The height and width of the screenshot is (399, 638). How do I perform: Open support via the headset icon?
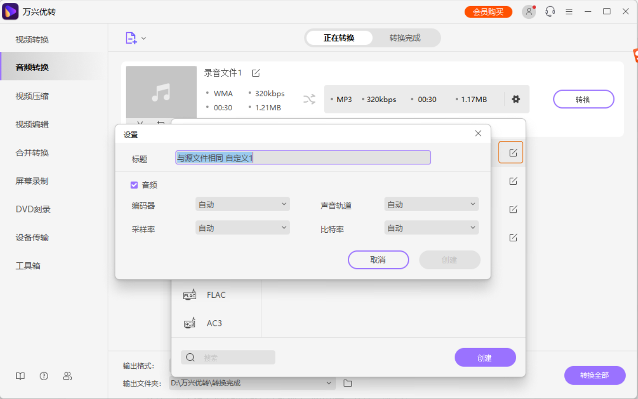pos(550,11)
